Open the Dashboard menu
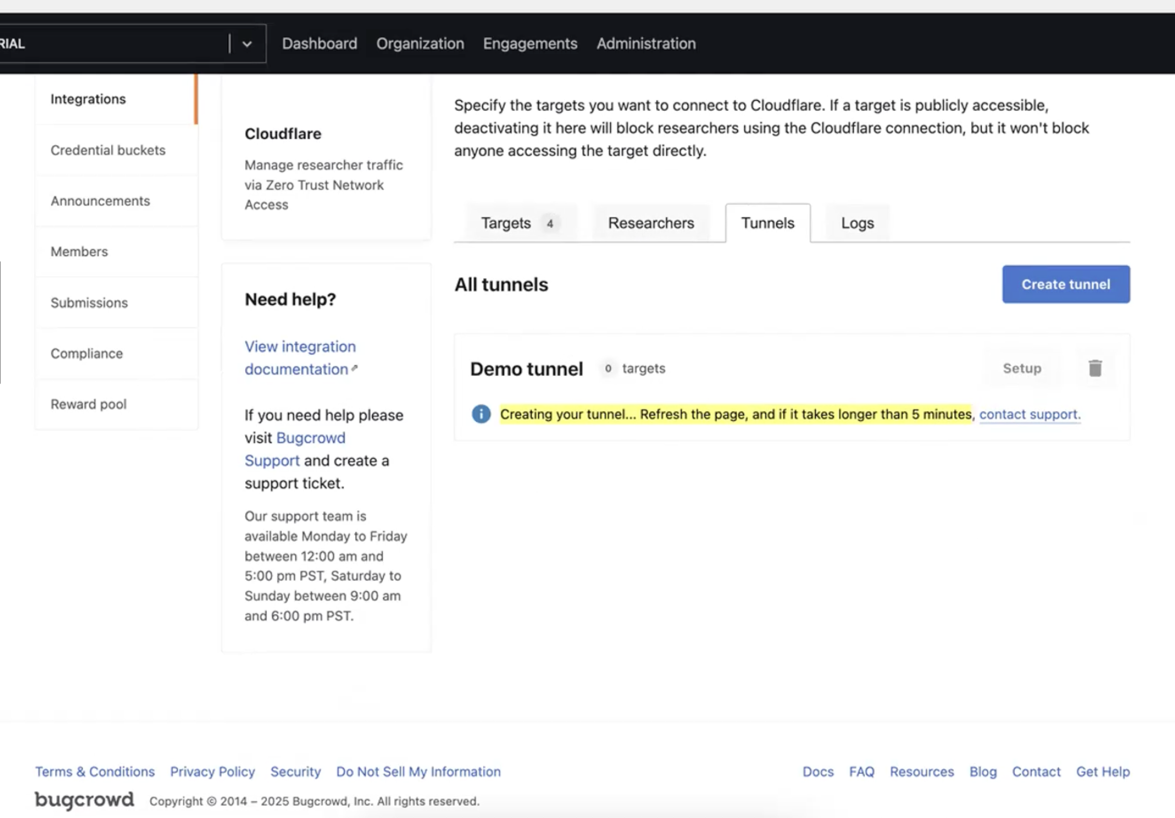 (x=319, y=44)
